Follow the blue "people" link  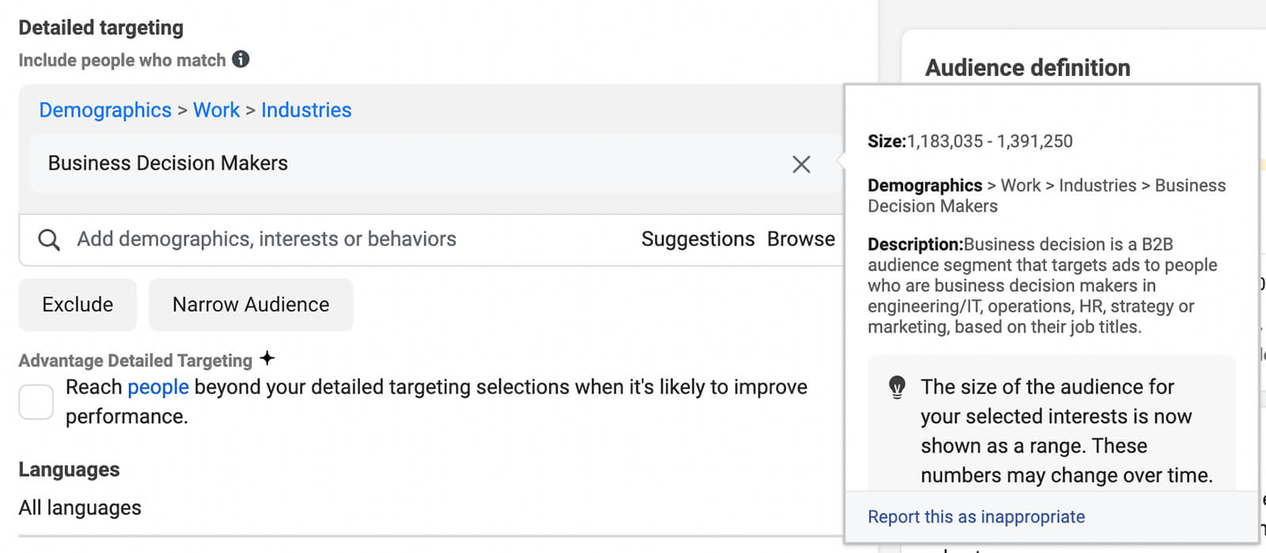coord(158,387)
